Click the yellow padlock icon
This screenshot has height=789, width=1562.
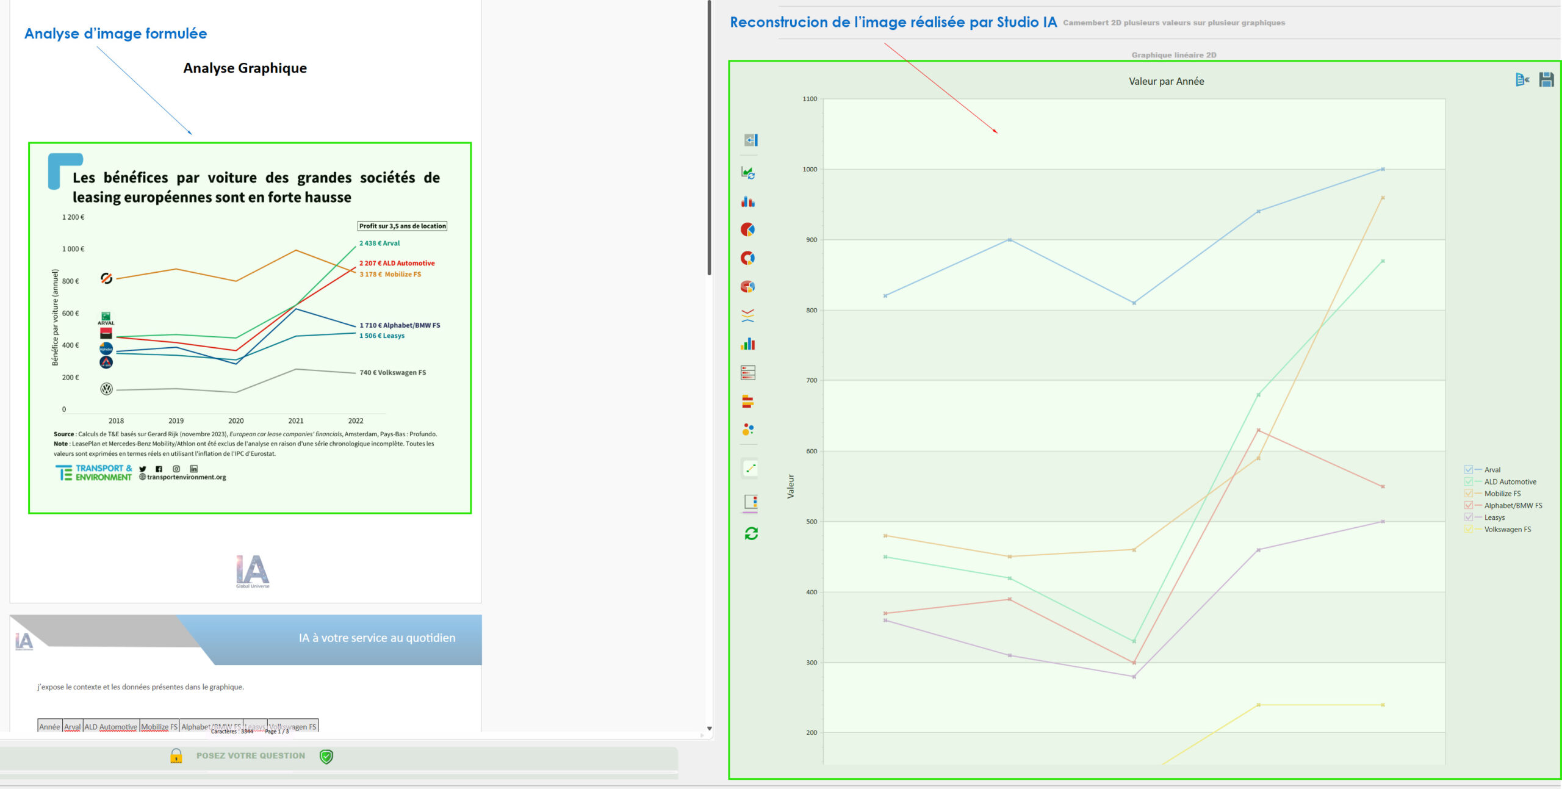176,756
